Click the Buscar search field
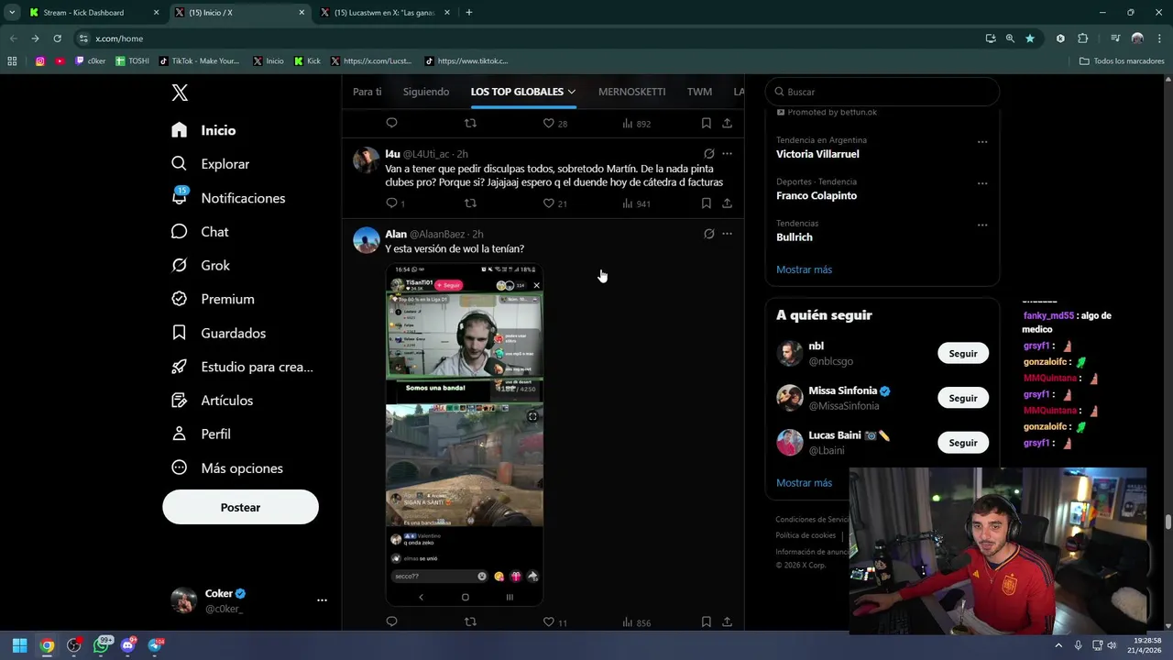 pyautogui.click(x=882, y=92)
